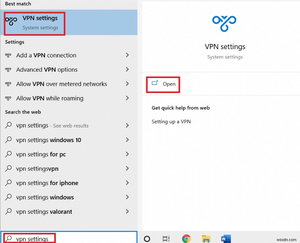300x243 pixels.
Task: Expand the arrow beside Advanced VPN options
Action: [128, 69]
